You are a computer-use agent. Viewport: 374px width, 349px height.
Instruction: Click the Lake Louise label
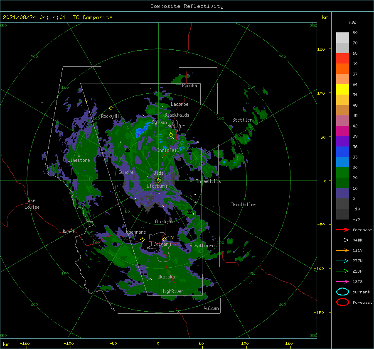click(x=32, y=204)
